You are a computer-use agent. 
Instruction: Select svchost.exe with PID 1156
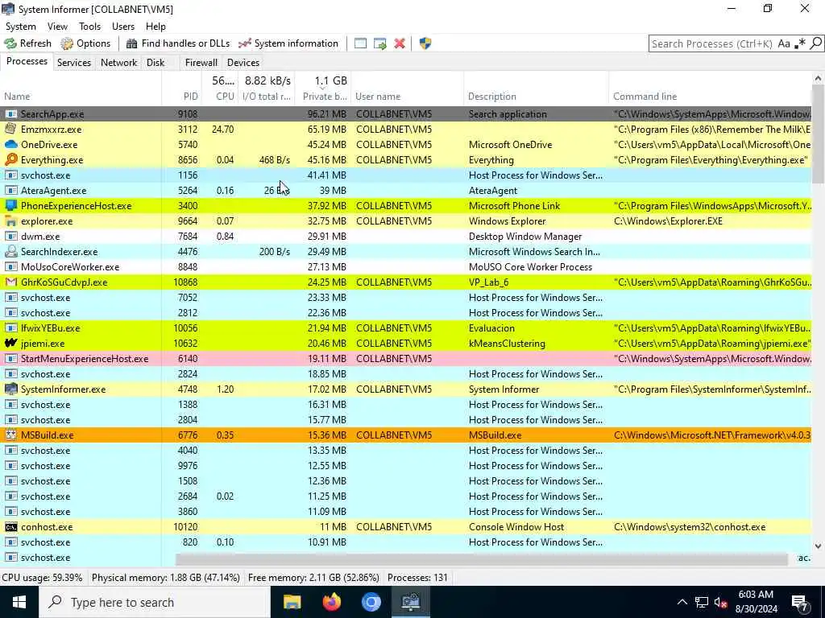click(406, 175)
